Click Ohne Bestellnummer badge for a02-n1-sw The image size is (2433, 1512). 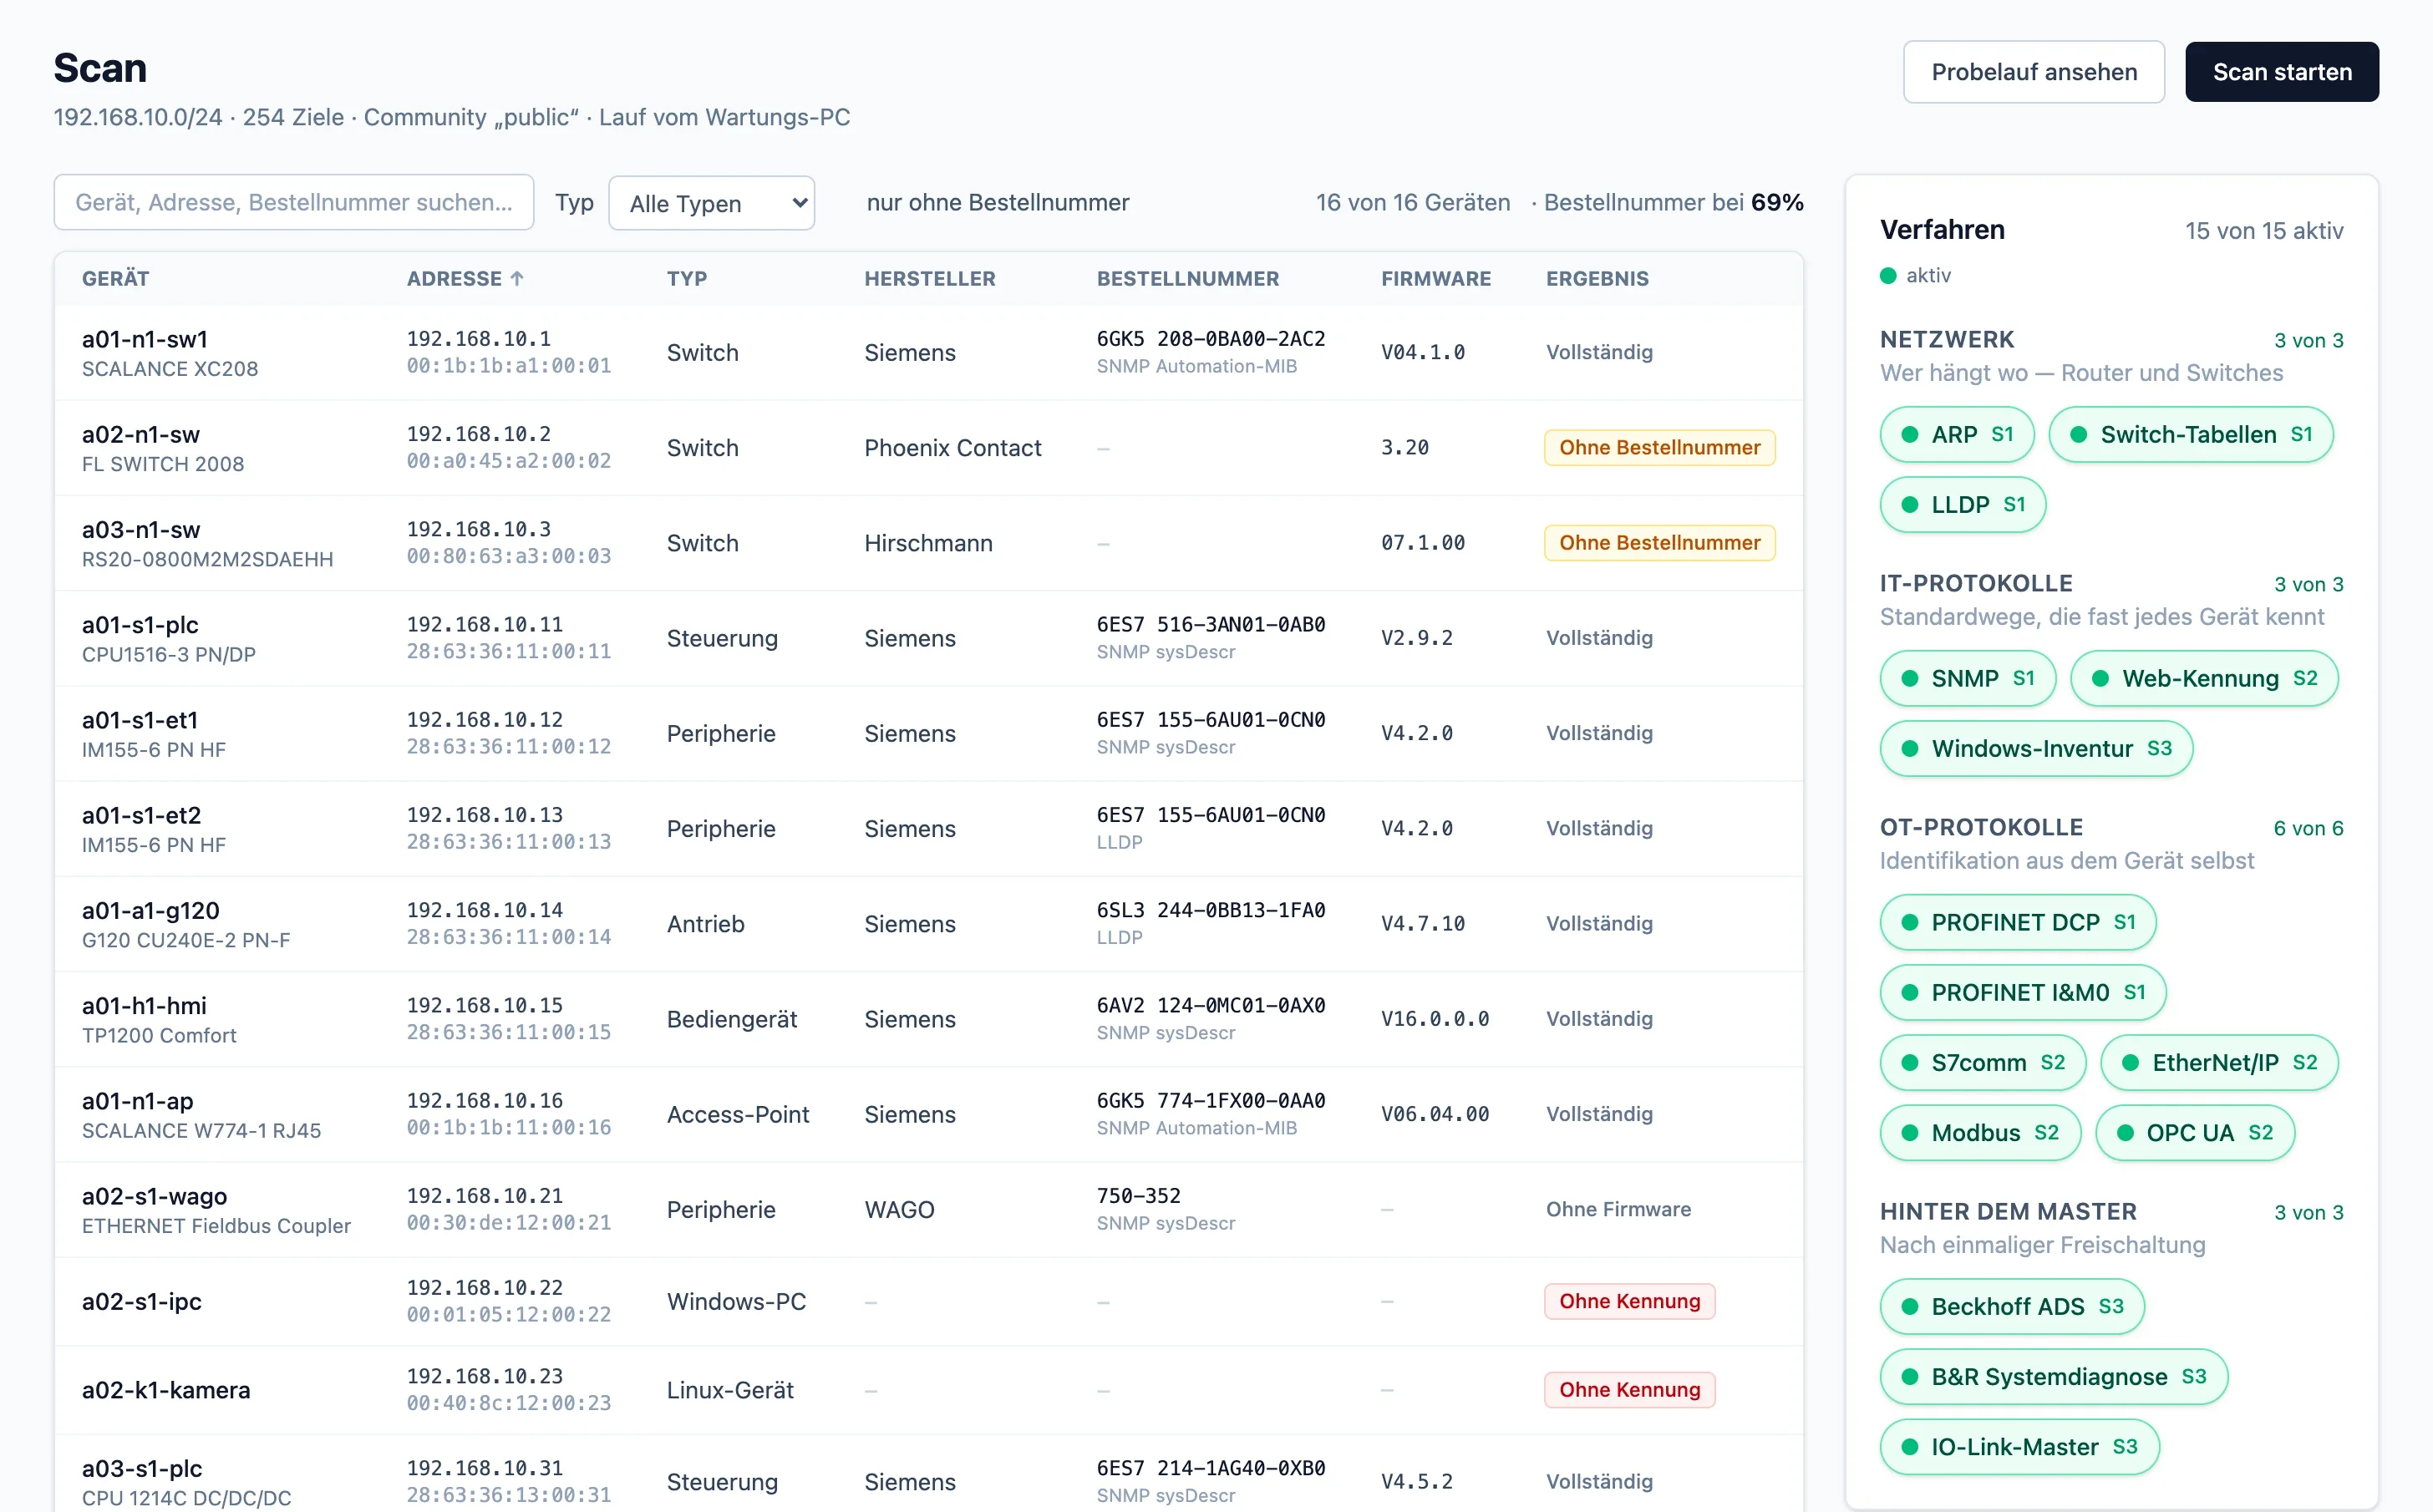coord(1659,447)
